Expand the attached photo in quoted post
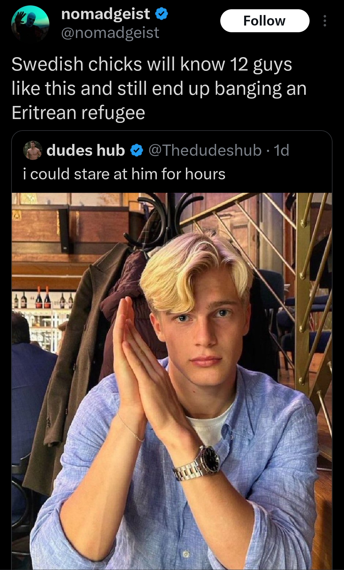 [x=172, y=381]
